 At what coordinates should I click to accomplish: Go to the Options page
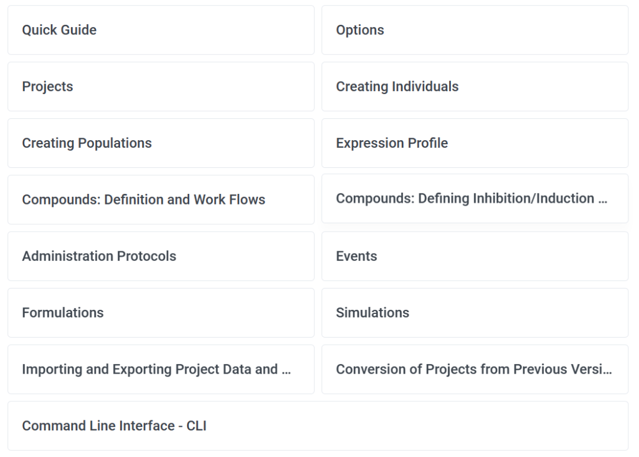pyautogui.click(x=475, y=30)
